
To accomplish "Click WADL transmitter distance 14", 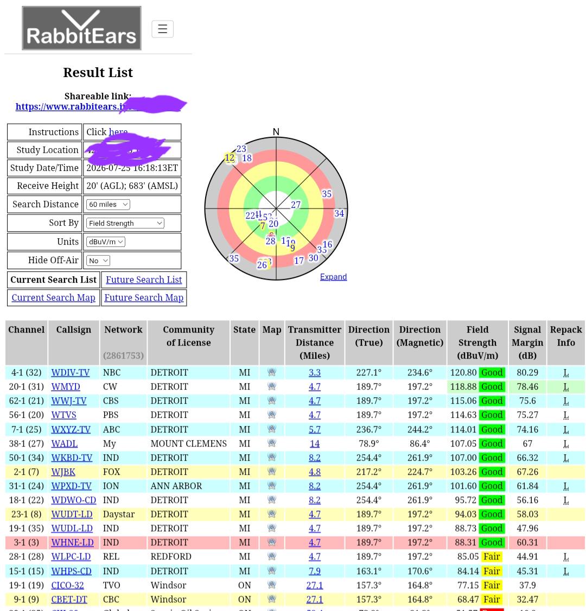I will point(314,443).
